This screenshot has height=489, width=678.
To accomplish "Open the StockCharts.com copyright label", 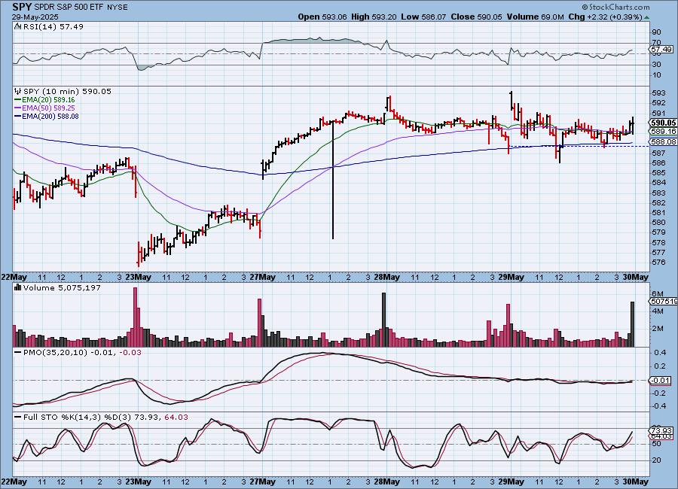I will 615,7.
